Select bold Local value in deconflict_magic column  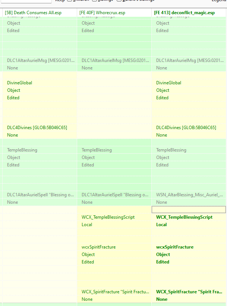161,225
